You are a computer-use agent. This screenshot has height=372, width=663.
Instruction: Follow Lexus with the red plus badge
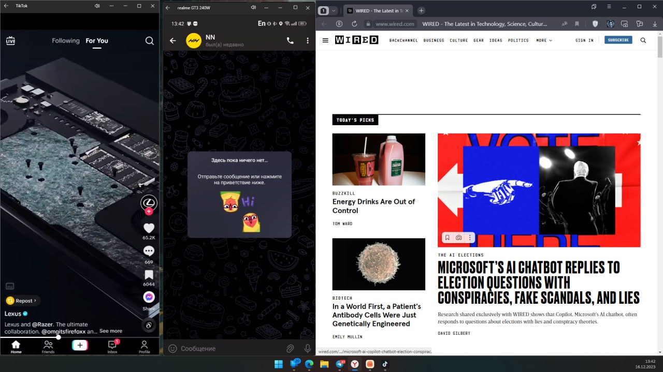[x=149, y=212]
